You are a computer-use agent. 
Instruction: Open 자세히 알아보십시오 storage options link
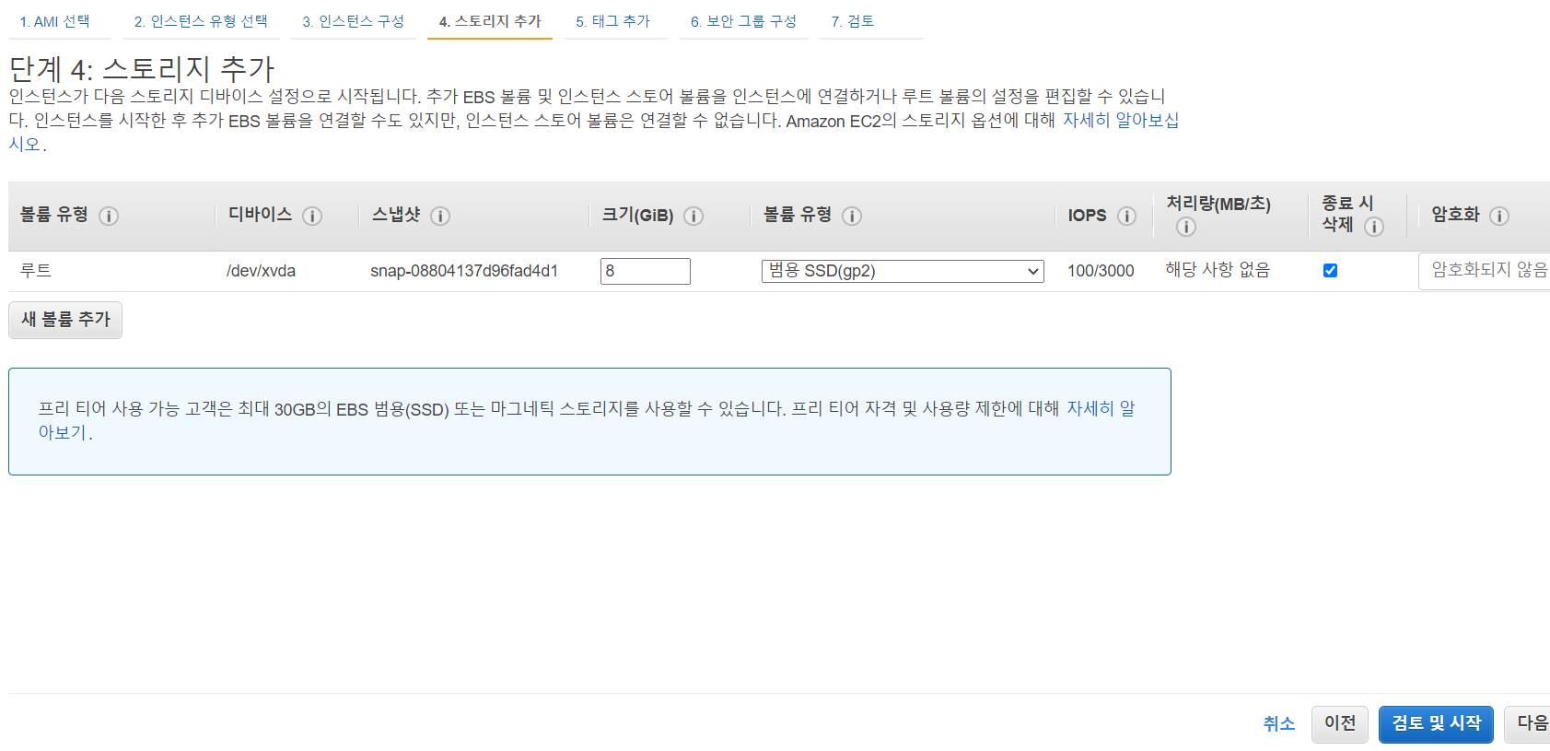(x=1121, y=121)
